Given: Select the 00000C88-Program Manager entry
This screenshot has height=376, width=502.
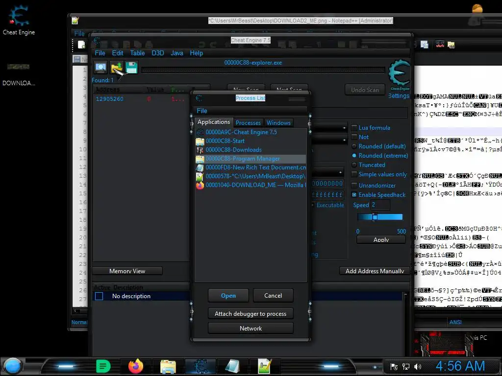Looking at the screenshot, I should click(x=251, y=159).
